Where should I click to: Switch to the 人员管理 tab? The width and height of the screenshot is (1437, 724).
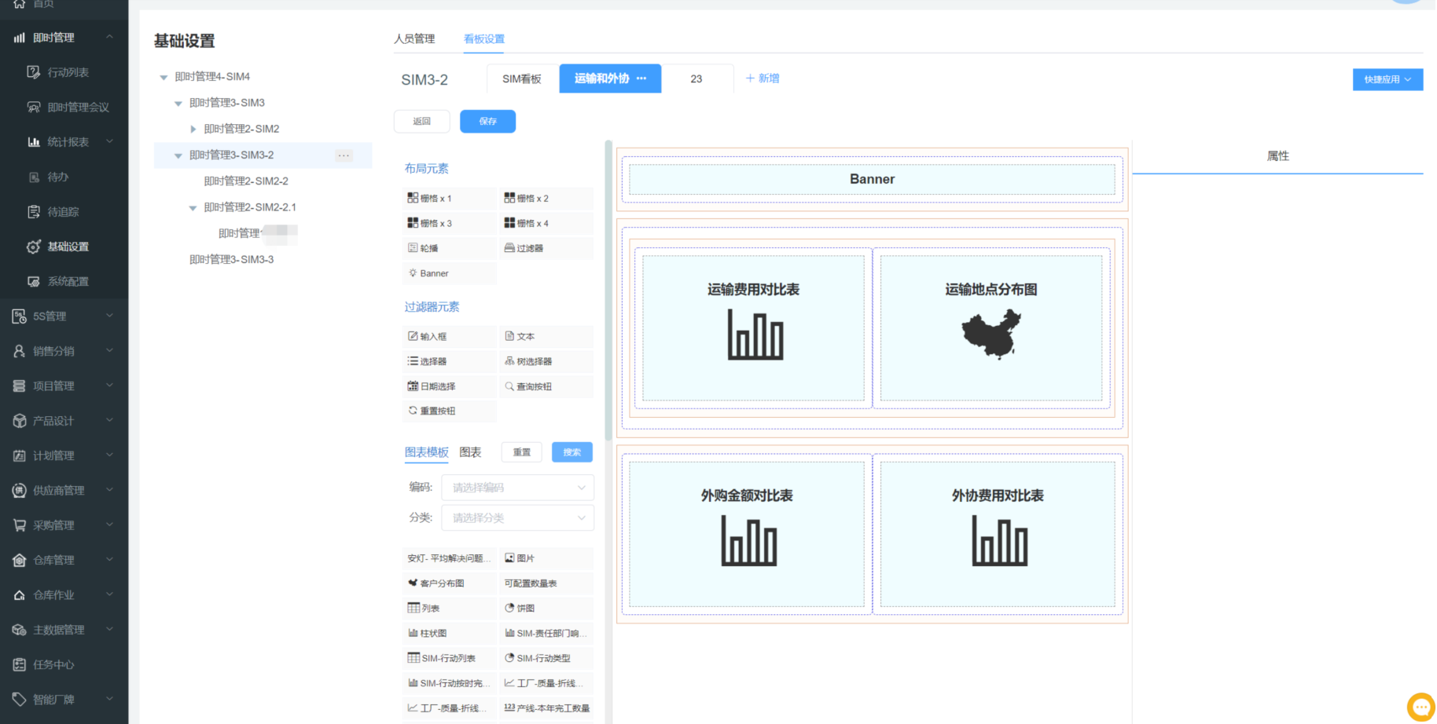414,39
